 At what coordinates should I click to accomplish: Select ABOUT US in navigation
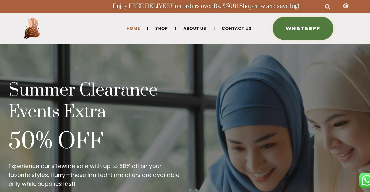pos(195,28)
